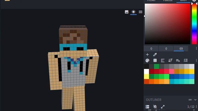Viewport: 198px width, 111px height.
Task: Open three-dot menu beside color value fields
Action: tap(196, 48)
